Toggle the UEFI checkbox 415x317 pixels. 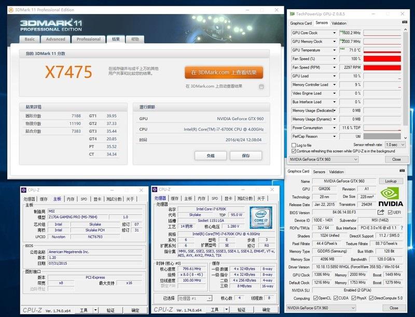[390, 212]
